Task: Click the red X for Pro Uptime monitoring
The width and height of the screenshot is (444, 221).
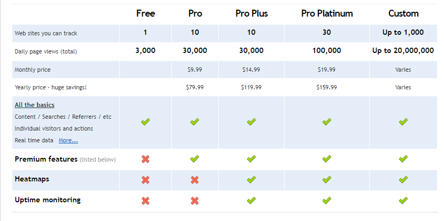Action: point(195,201)
